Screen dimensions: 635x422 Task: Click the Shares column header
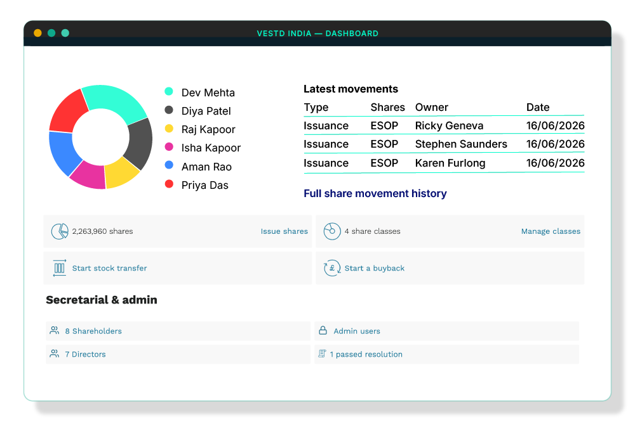[x=387, y=107]
